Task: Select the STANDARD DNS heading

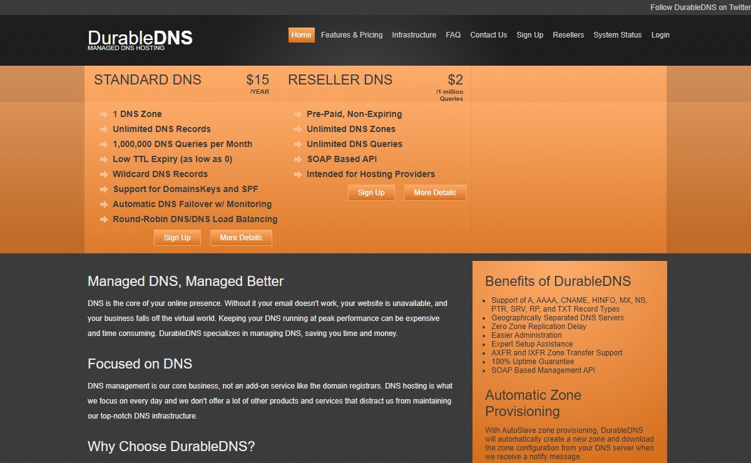Action: 148,80
